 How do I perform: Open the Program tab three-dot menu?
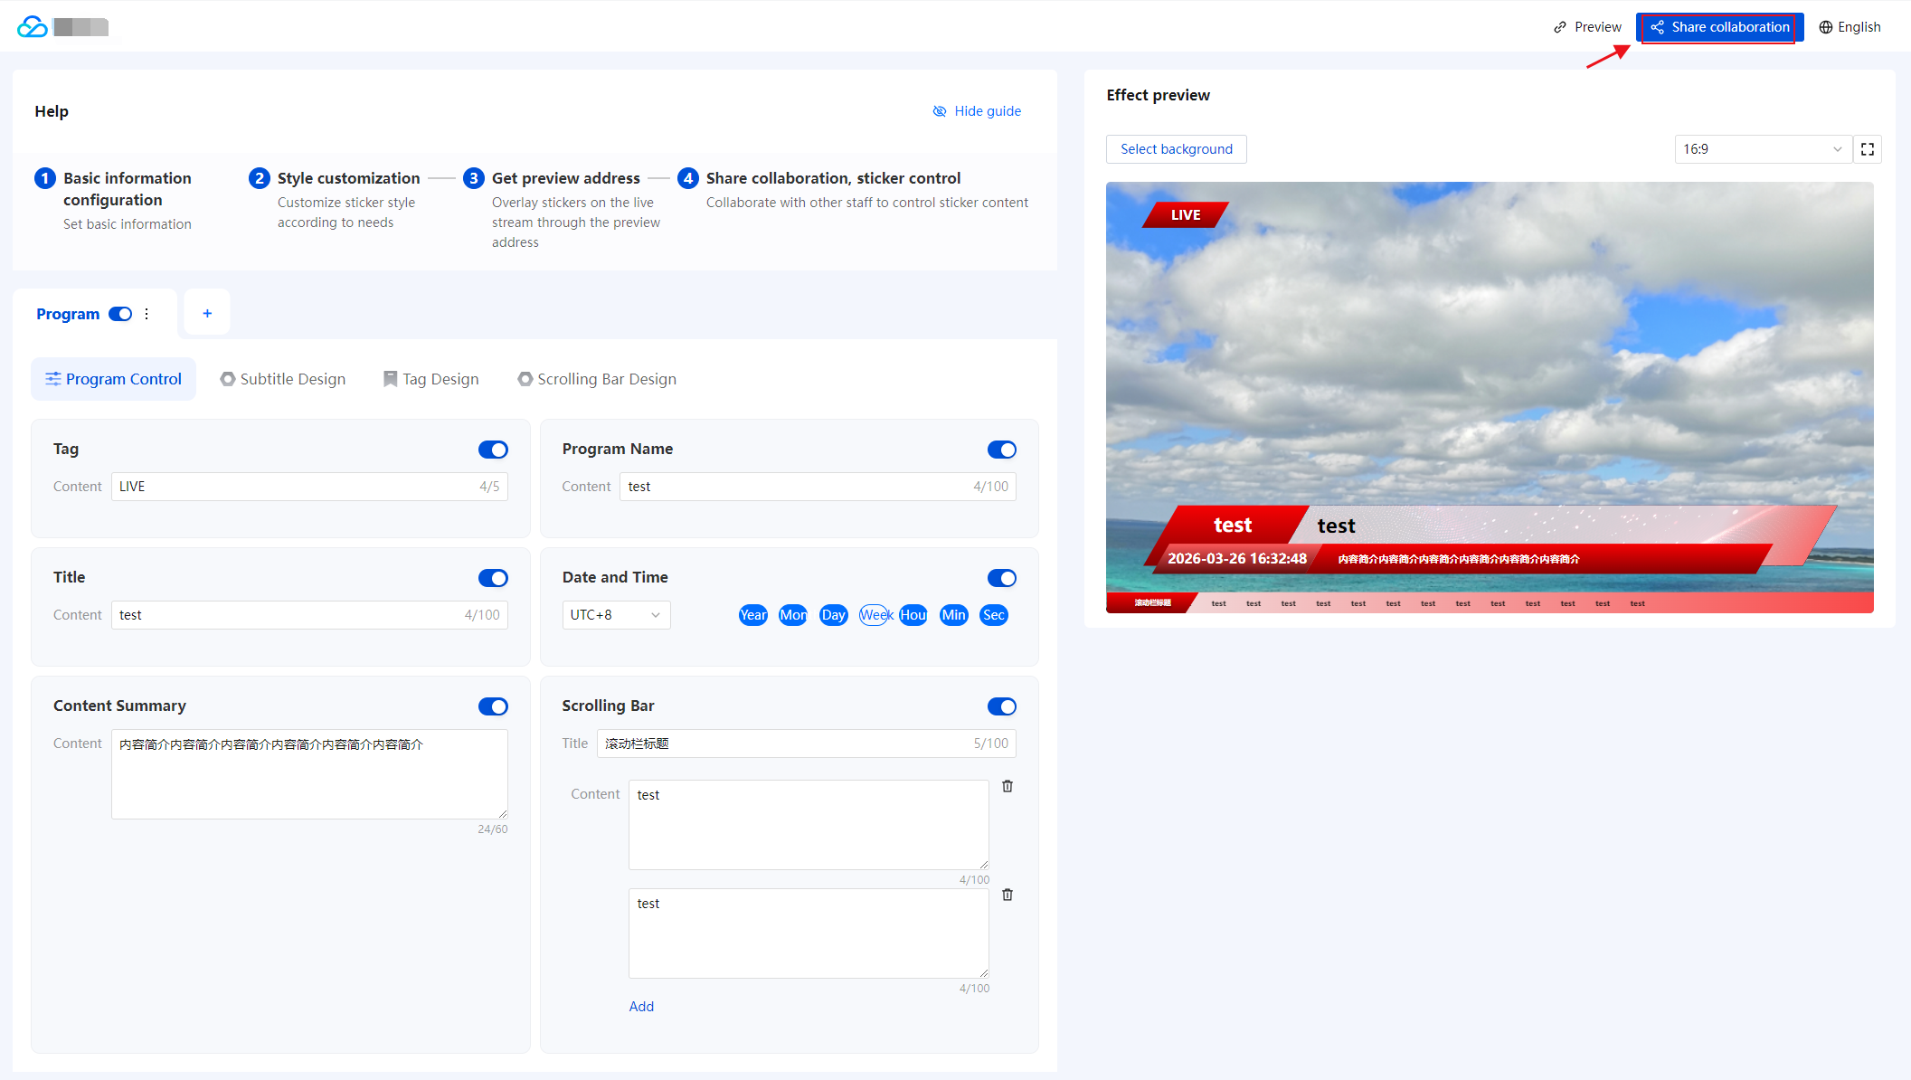tap(147, 314)
